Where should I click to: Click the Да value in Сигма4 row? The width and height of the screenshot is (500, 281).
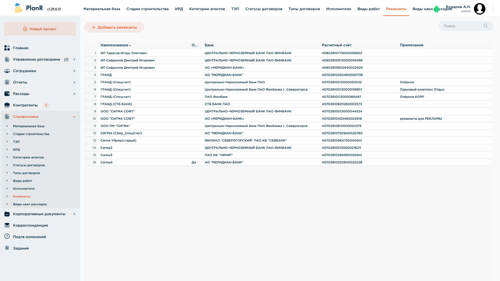click(x=194, y=162)
